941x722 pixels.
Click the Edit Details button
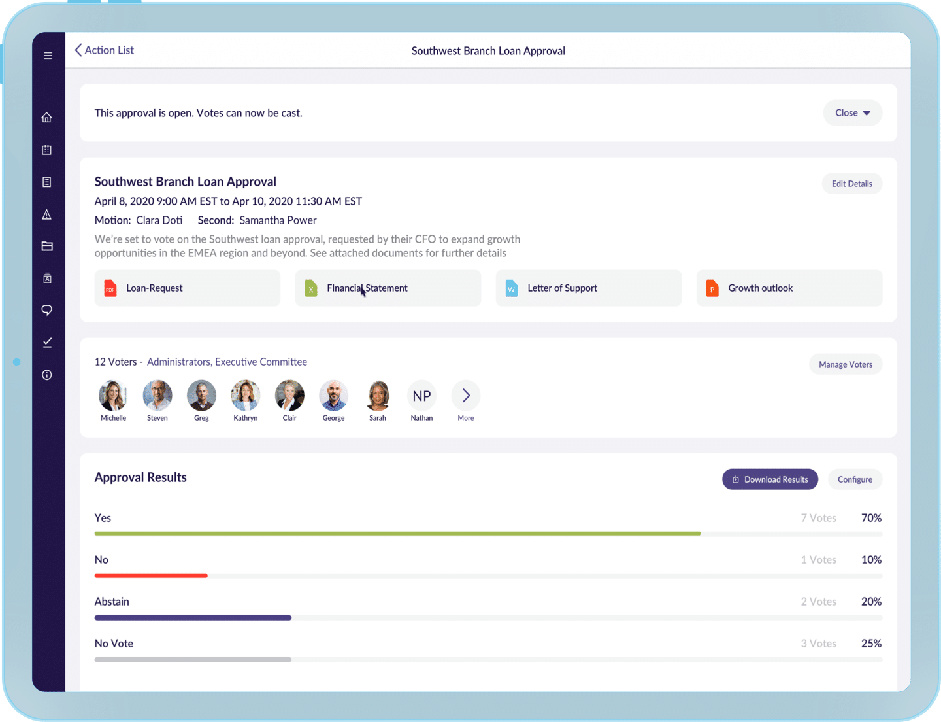pos(851,184)
